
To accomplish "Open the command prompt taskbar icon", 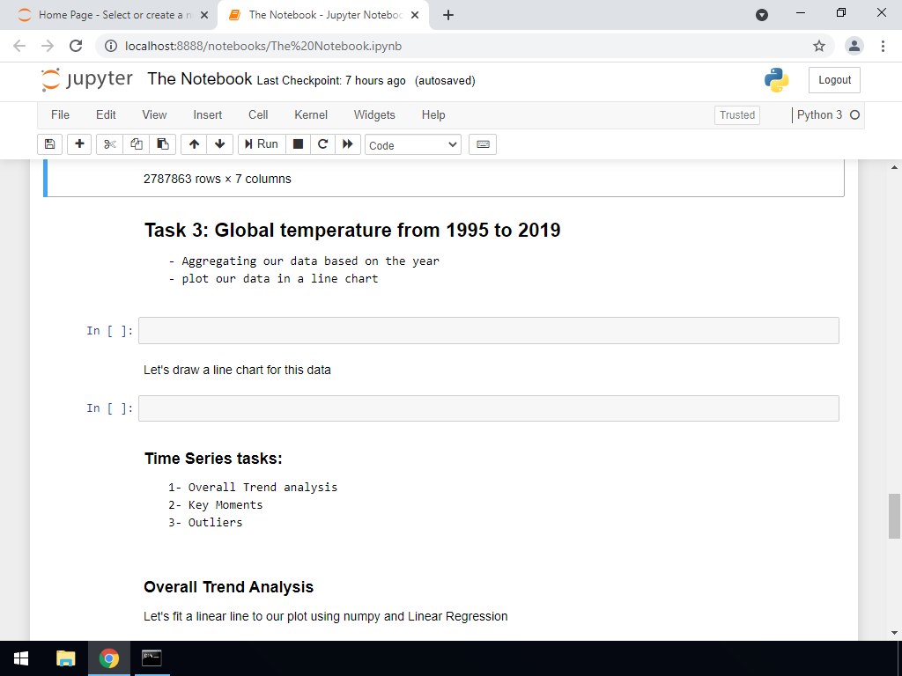I will point(152,658).
